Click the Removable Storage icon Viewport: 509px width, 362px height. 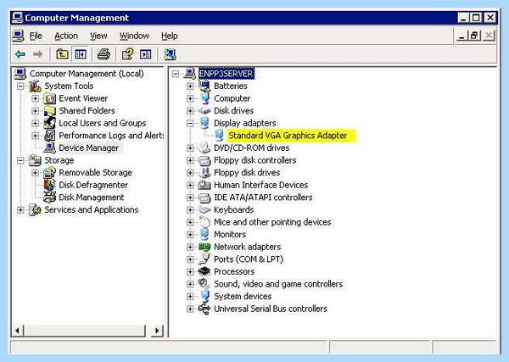click(50, 173)
